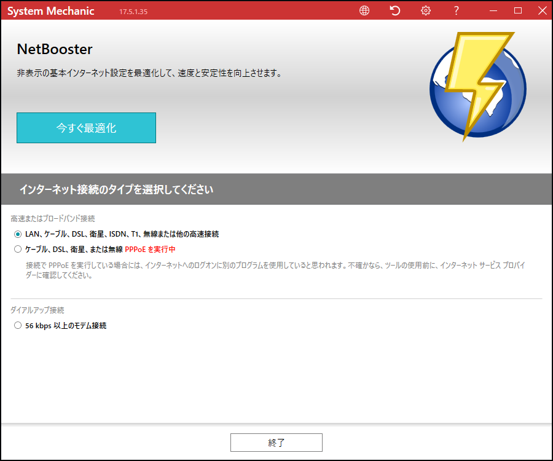Open settings via the gear icon
Screen dimensions: 553x461
426,10
